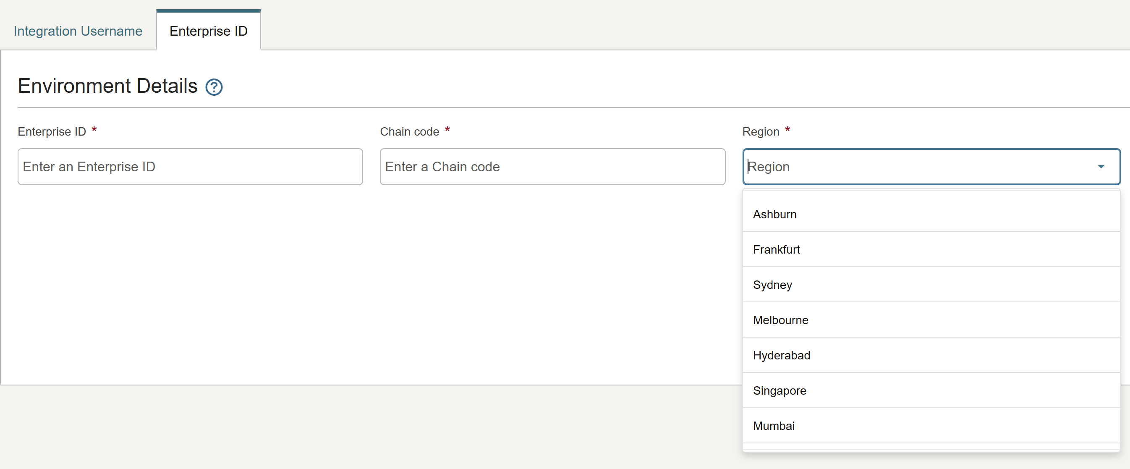
Task: Click the Environment Details heading
Action: 107,86
